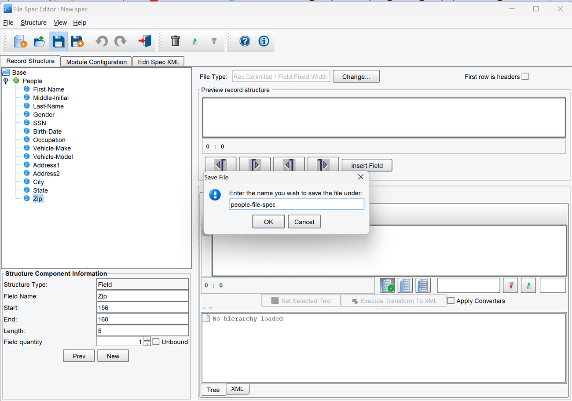Click the empty search box beside document icons
The image size is (572, 401).
[469, 285]
